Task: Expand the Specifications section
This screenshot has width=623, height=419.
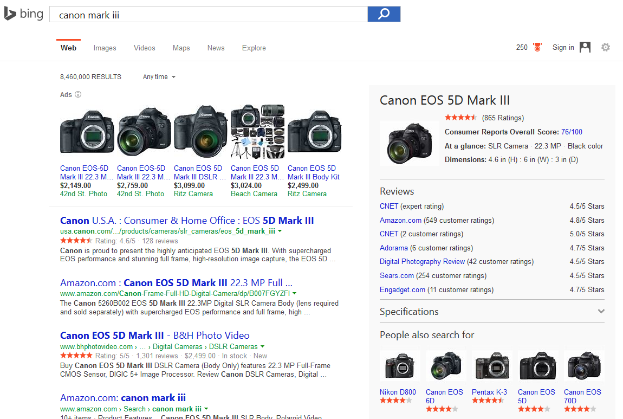Action: (x=601, y=311)
